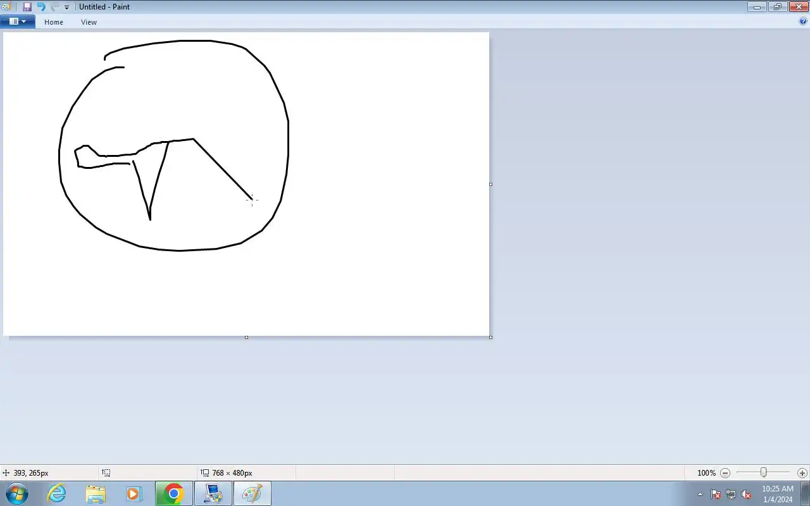Image resolution: width=810 pixels, height=506 pixels.
Task: Open Action Center flag icon in tray
Action: tap(716, 494)
